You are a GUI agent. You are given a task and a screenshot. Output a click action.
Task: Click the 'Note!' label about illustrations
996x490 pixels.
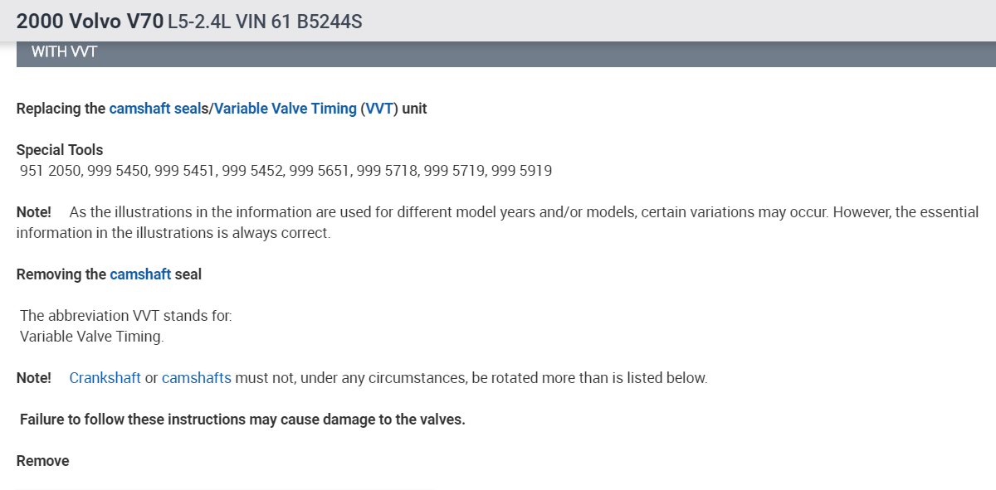34,212
